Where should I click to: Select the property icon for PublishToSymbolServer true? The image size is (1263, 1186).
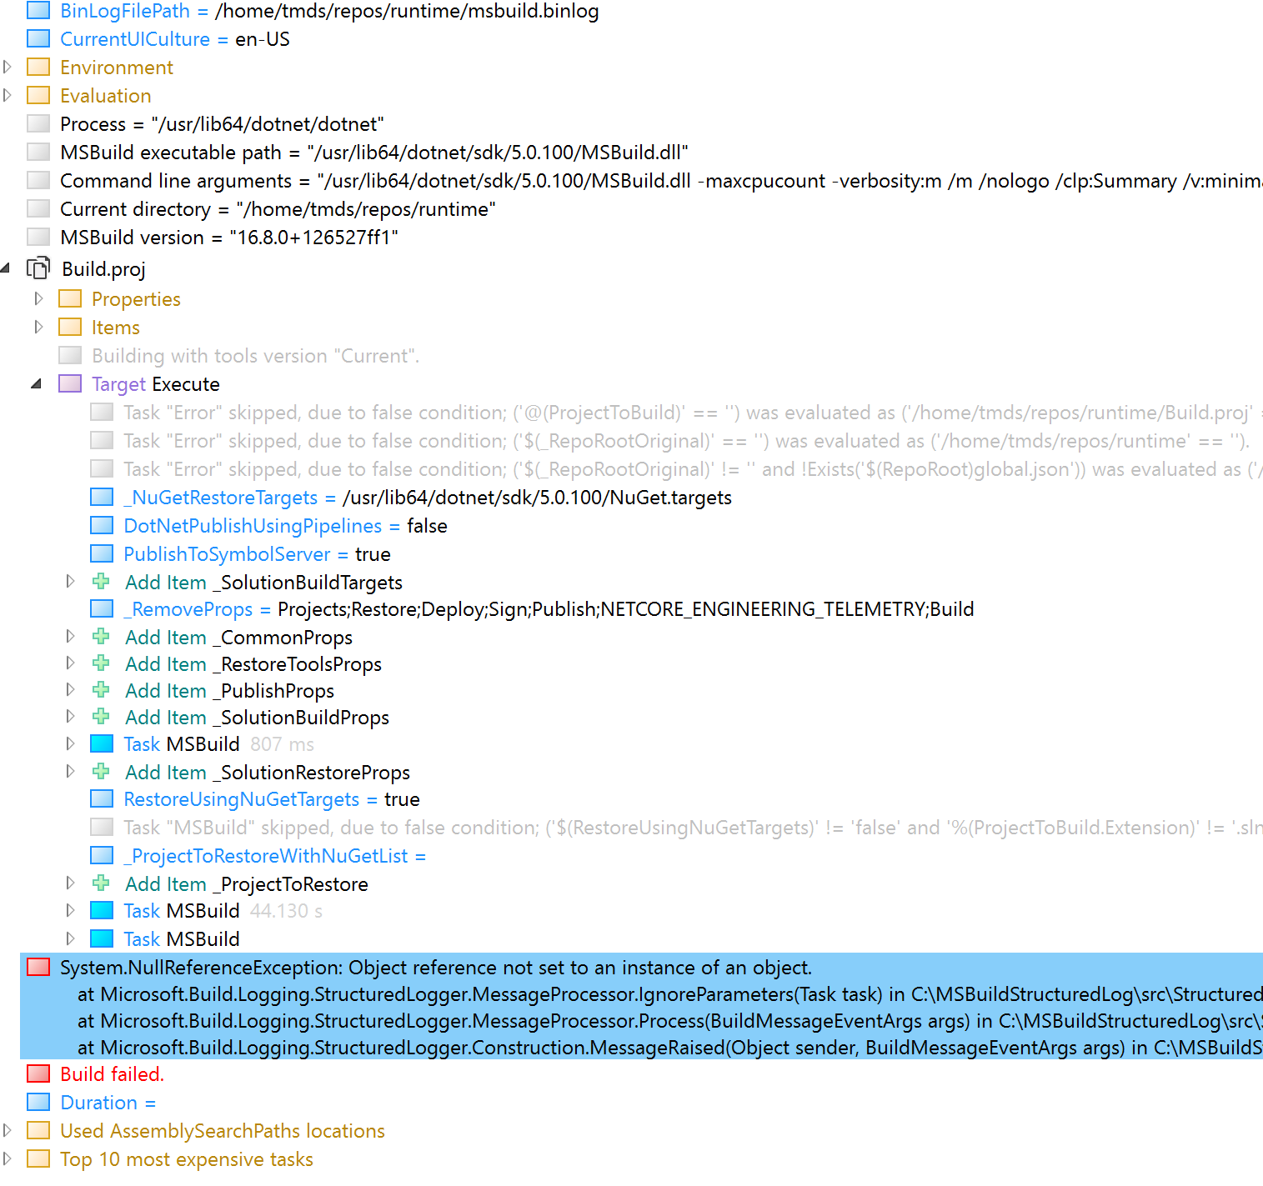(x=101, y=553)
